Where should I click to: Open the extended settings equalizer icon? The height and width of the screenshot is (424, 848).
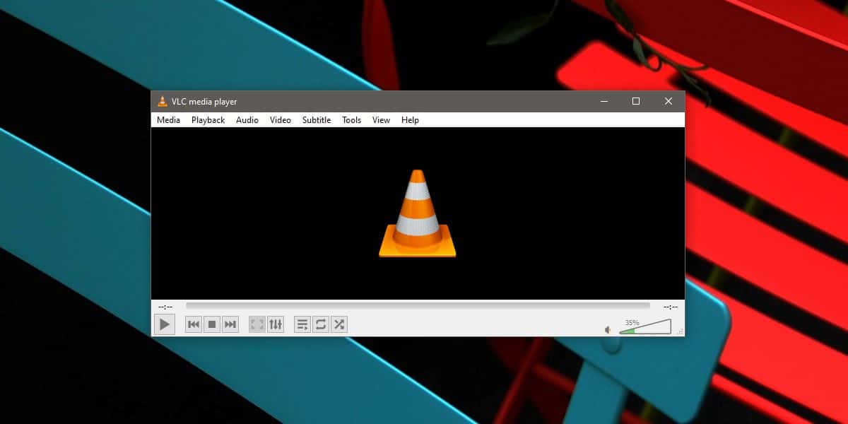[276, 324]
